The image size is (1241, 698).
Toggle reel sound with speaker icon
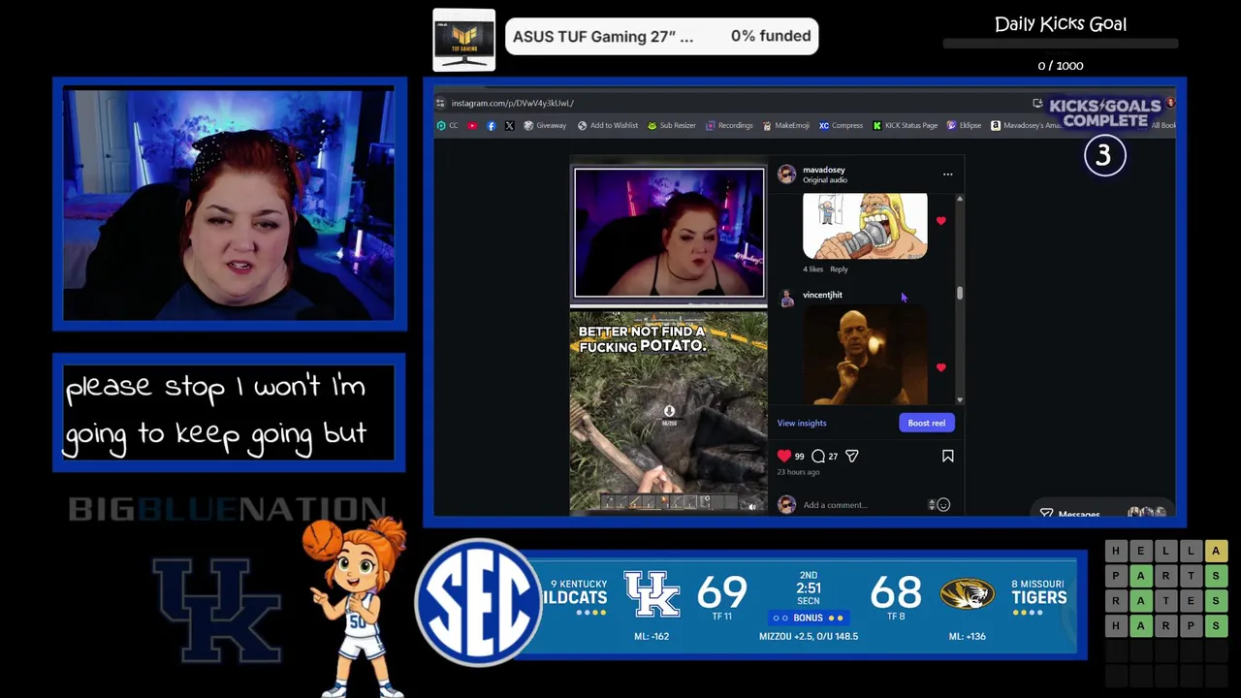coord(752,506)
